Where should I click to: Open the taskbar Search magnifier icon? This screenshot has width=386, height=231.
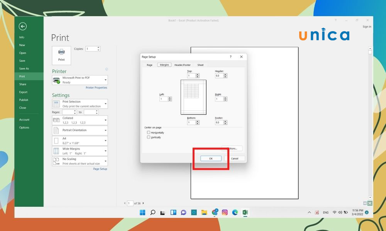pyautogui.click(x=152, y=213)
